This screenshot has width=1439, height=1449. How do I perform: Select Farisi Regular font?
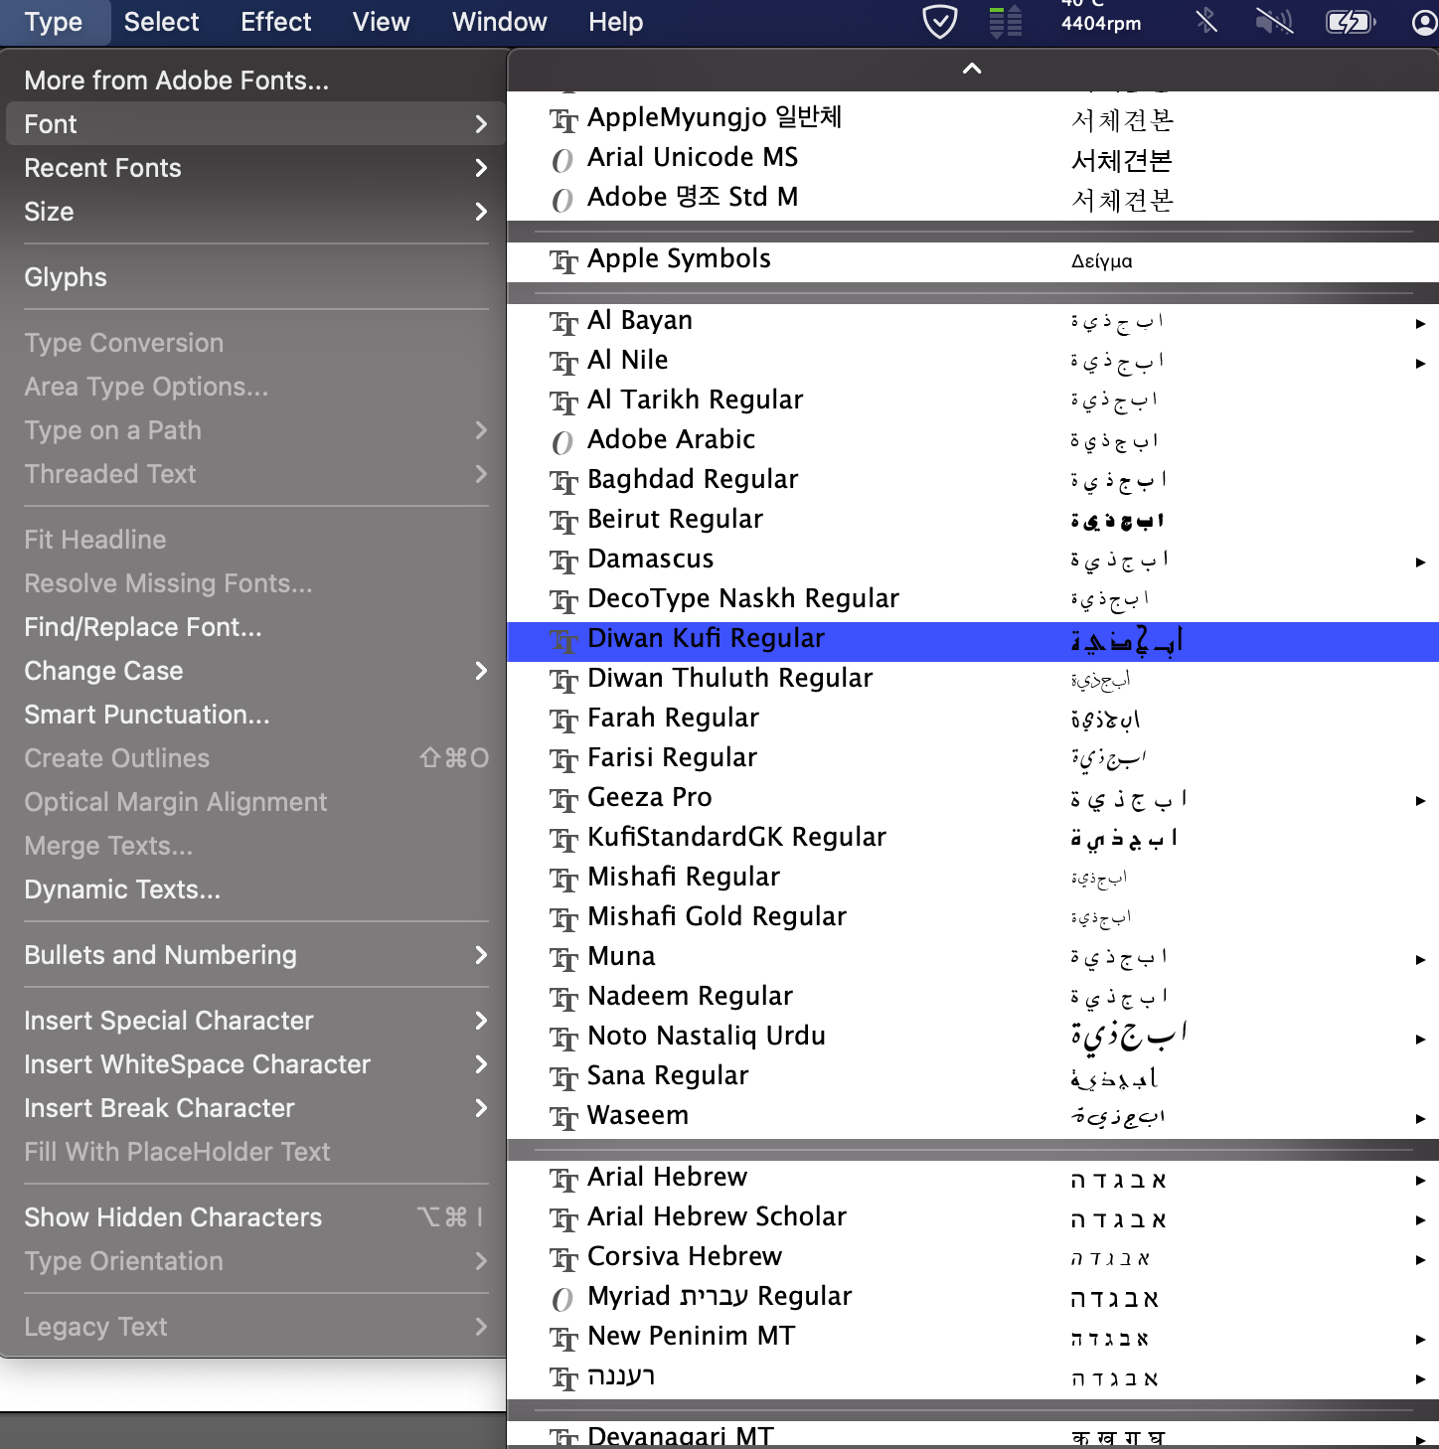pos(973,760)
